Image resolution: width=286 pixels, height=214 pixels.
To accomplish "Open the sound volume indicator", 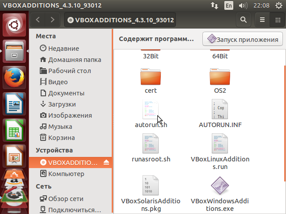I will 243,5.
